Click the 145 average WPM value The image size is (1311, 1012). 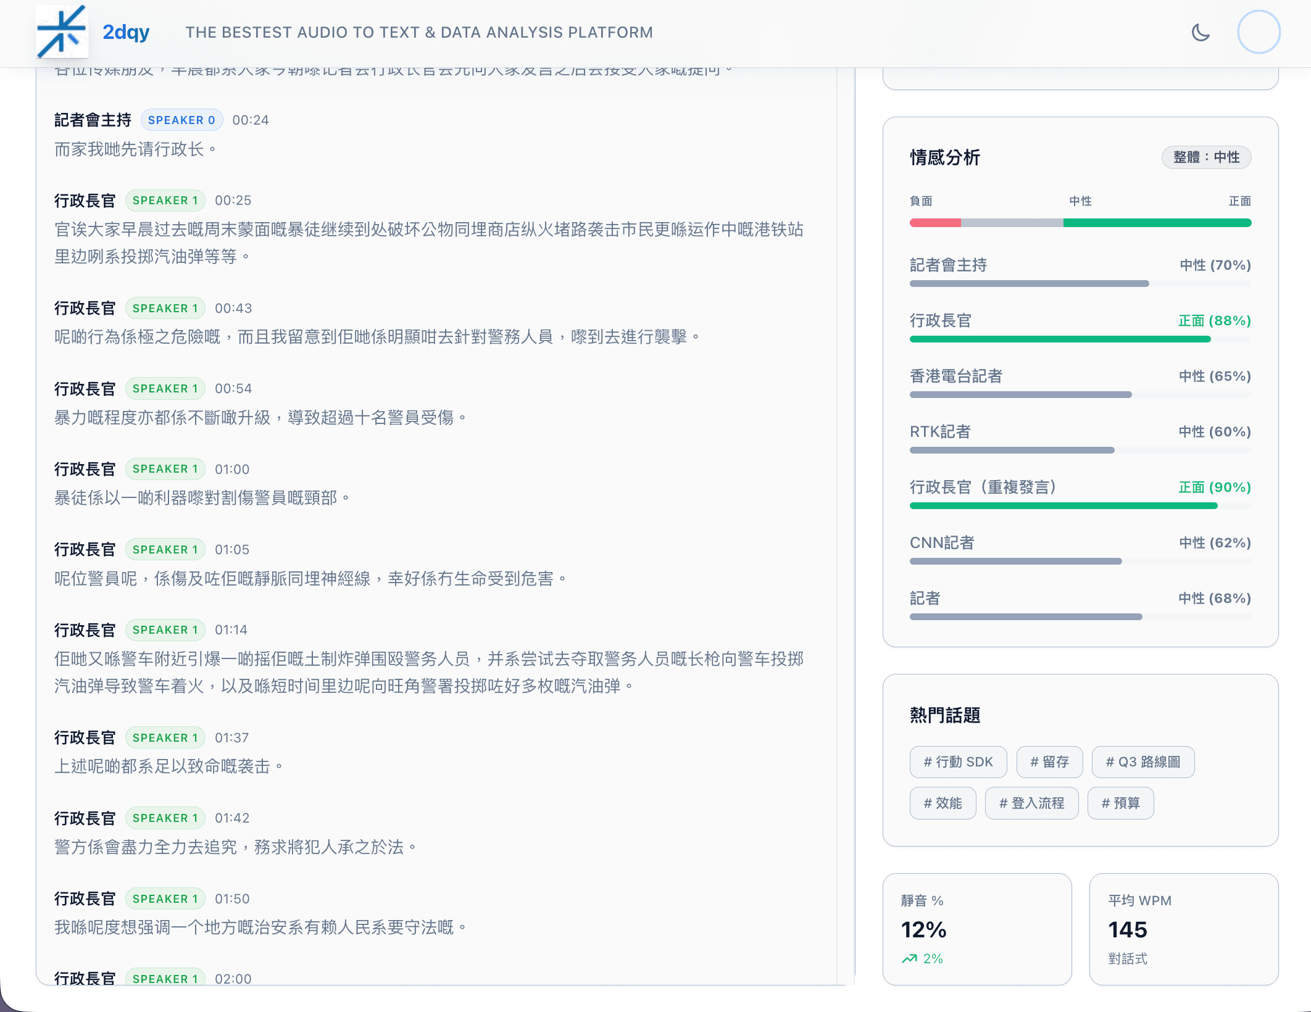pyautogui.click(x=1128, y=930)
